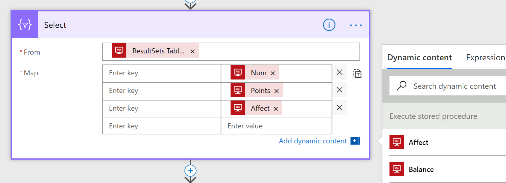Remove the Points token from map value
Screen dimensions: 506x183
pos(276,91)
